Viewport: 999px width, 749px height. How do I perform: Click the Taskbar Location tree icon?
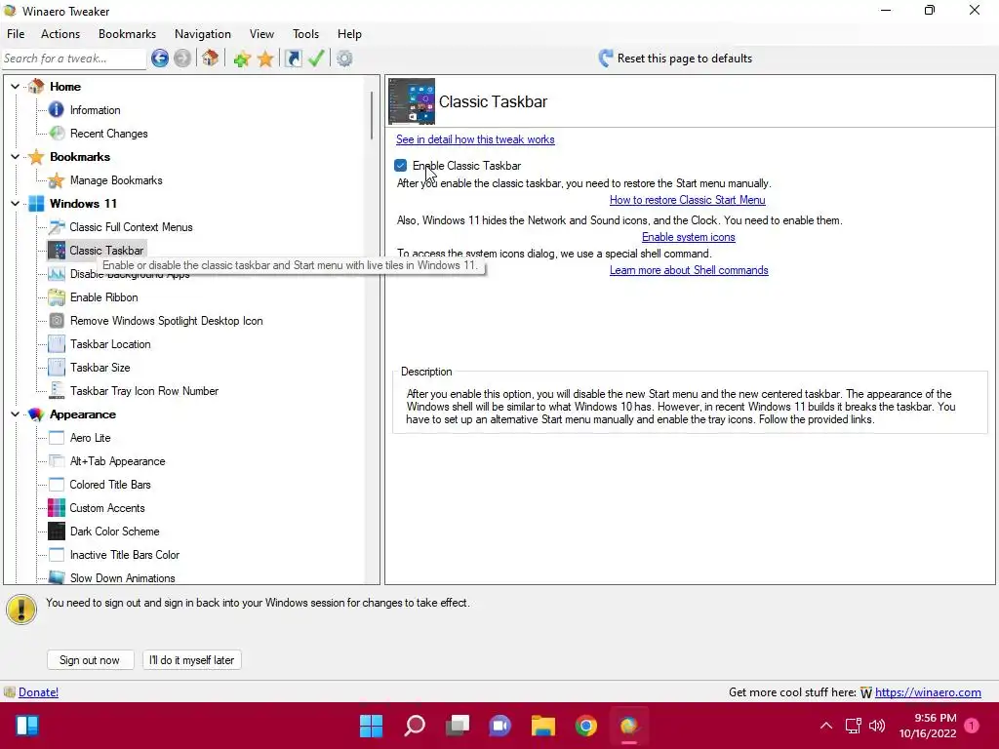click(57, 344)
